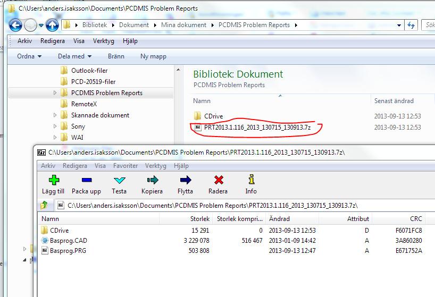Click the Packa upp blue minus icon
This screenshot has height=297, width=435.
coord(87,180)
